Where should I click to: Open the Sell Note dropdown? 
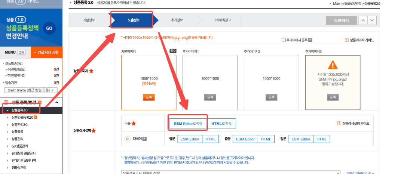pyautogui.click(x=31, y=90)
